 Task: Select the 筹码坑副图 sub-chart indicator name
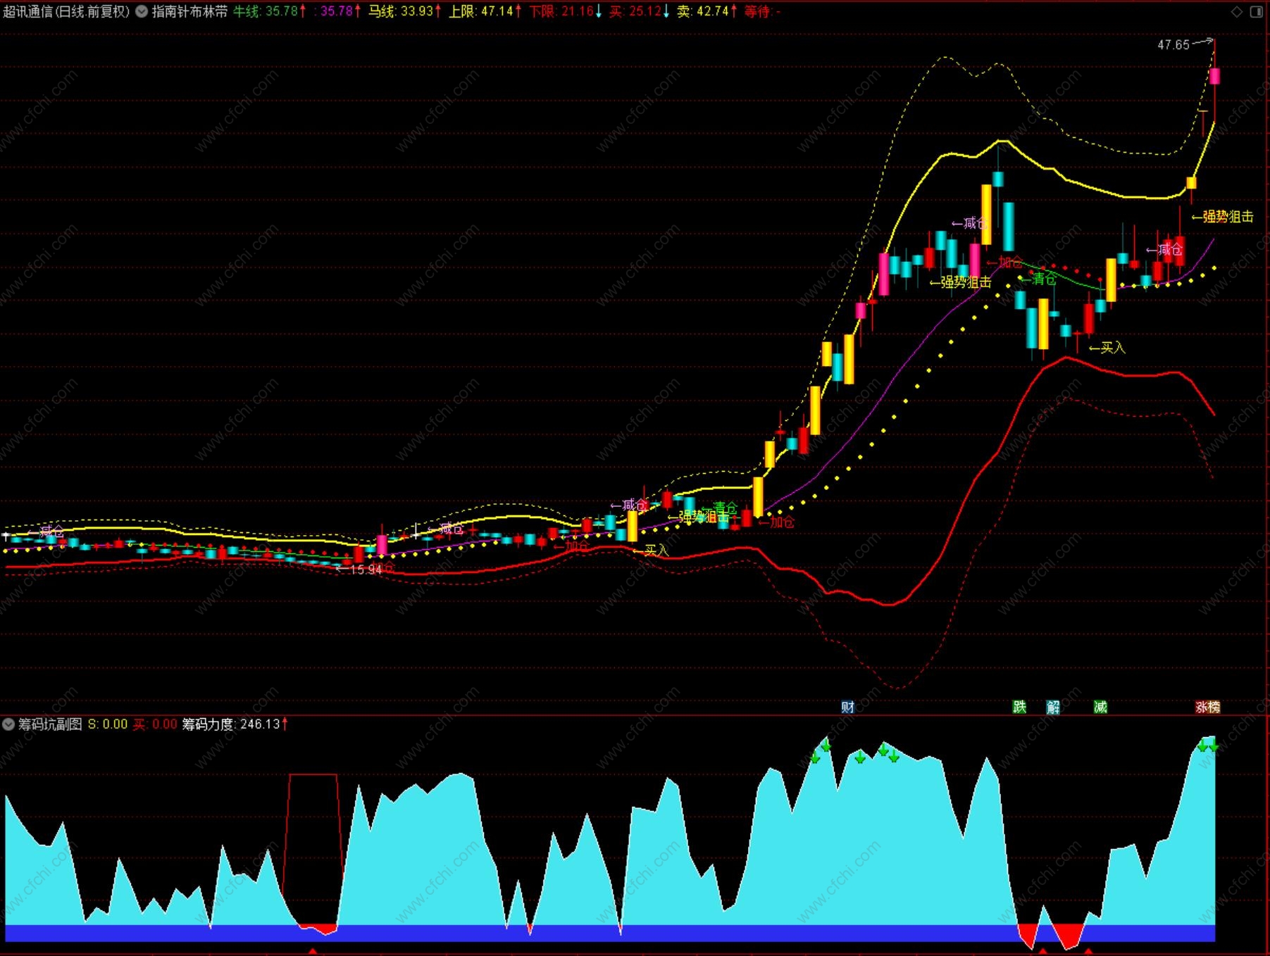point(50,724)
